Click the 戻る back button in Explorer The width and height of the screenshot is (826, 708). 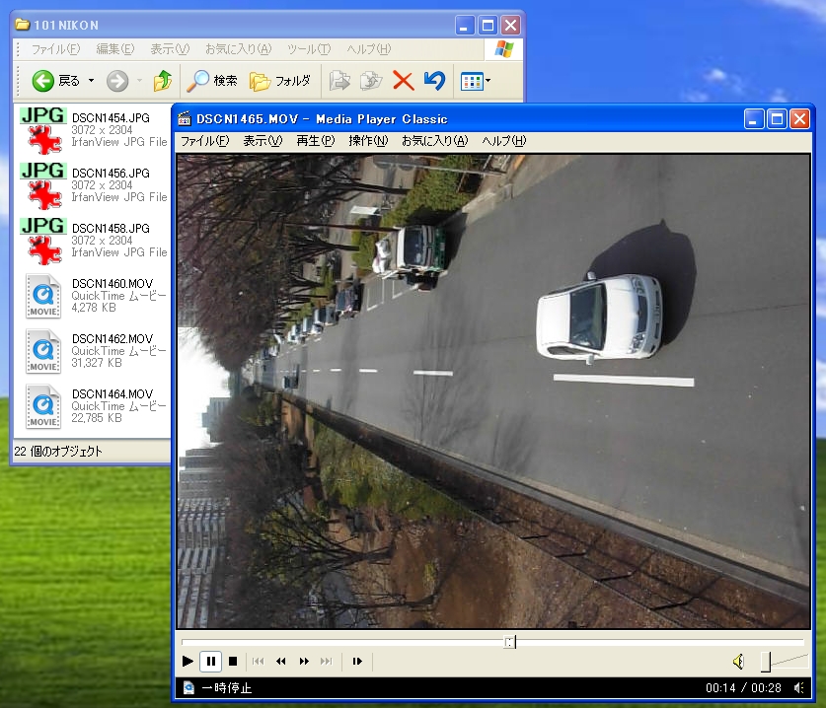click(56, 81)
